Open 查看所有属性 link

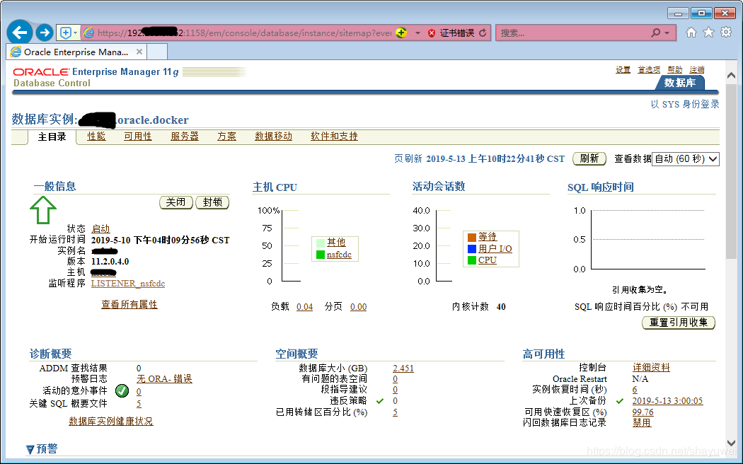129,304
